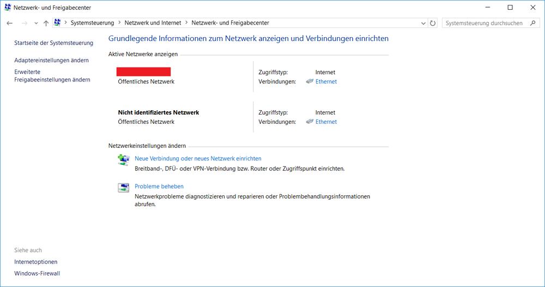This screenshot has height=287, width=545.
Task: Click the Control Panel icon in the address bar
Action: point(57,23)
